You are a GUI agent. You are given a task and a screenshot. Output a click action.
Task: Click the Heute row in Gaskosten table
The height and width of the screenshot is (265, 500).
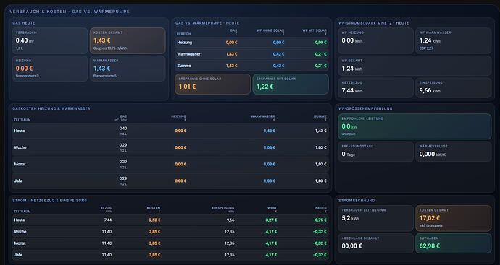(170, 131)
